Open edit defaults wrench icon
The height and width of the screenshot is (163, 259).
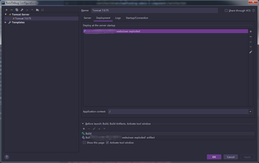tap(22, 10)
